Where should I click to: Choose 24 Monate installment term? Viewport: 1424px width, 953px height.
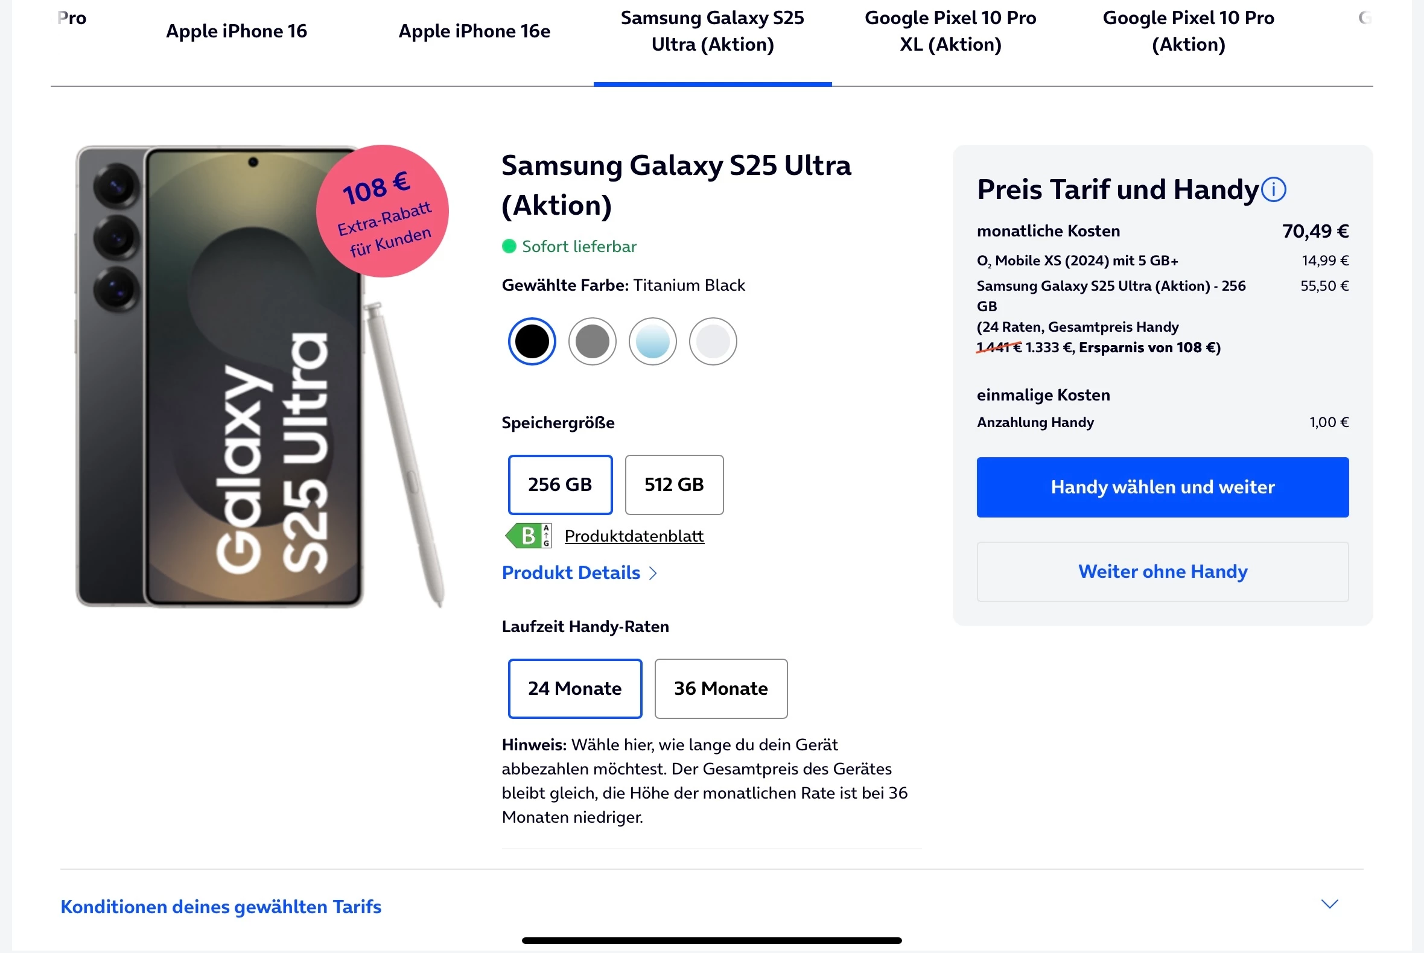[574, 688]
